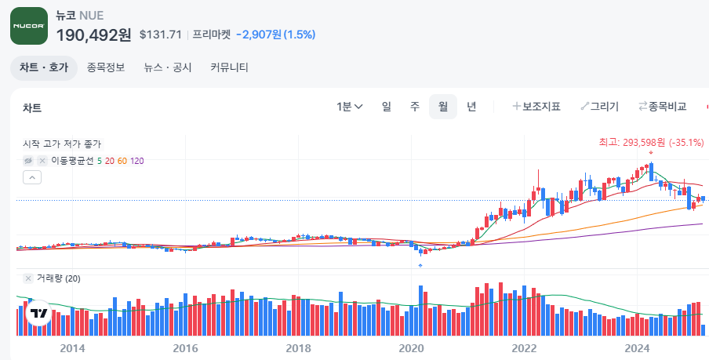Click the 시작 고가 저가 종가 legend

point(63,145)
